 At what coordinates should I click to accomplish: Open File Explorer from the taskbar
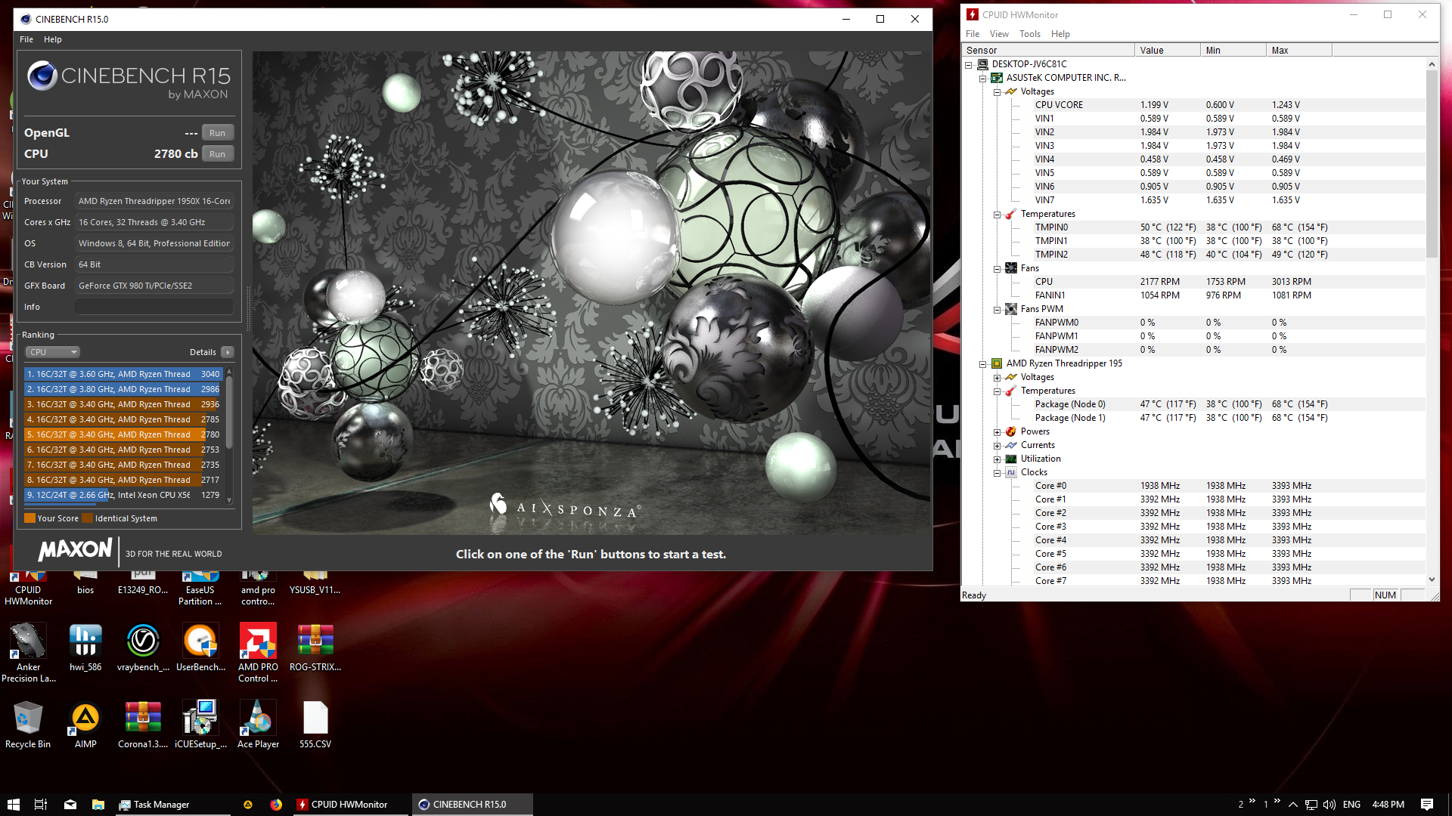coord(98,805)
